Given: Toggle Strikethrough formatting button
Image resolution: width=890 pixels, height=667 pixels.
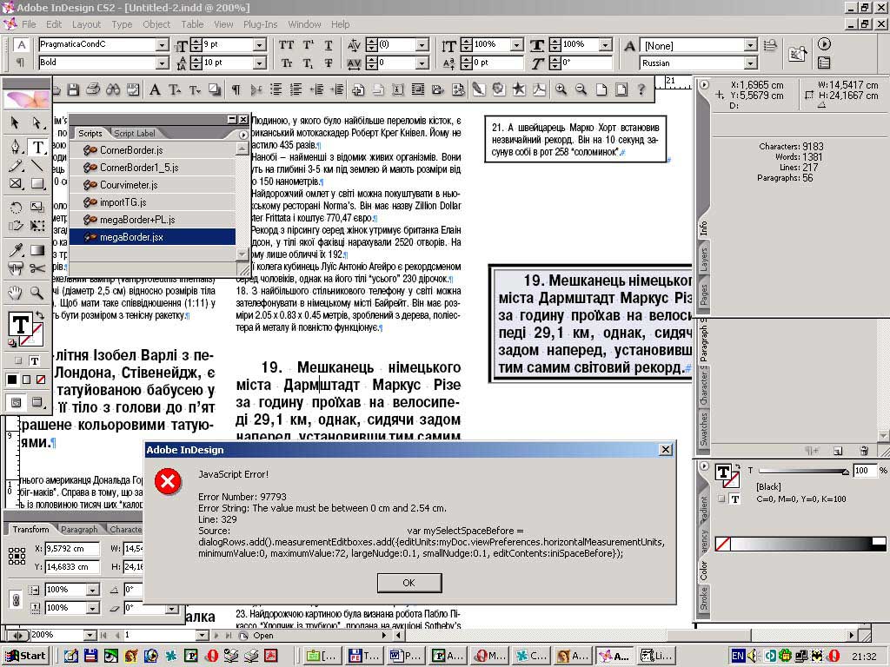Looking at the screenshot, I should point(329,63).
